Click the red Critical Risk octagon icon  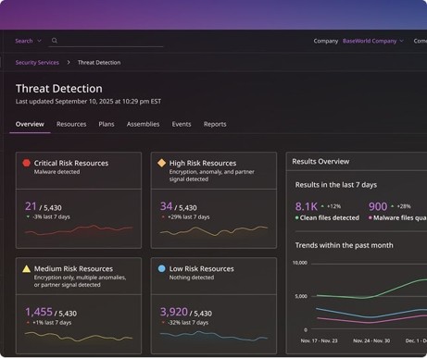pyautogui.click(x=27, y=163)
